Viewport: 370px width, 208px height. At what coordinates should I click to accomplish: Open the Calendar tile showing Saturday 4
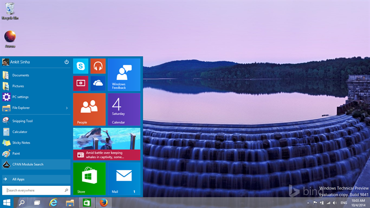[x=124, y=109]
